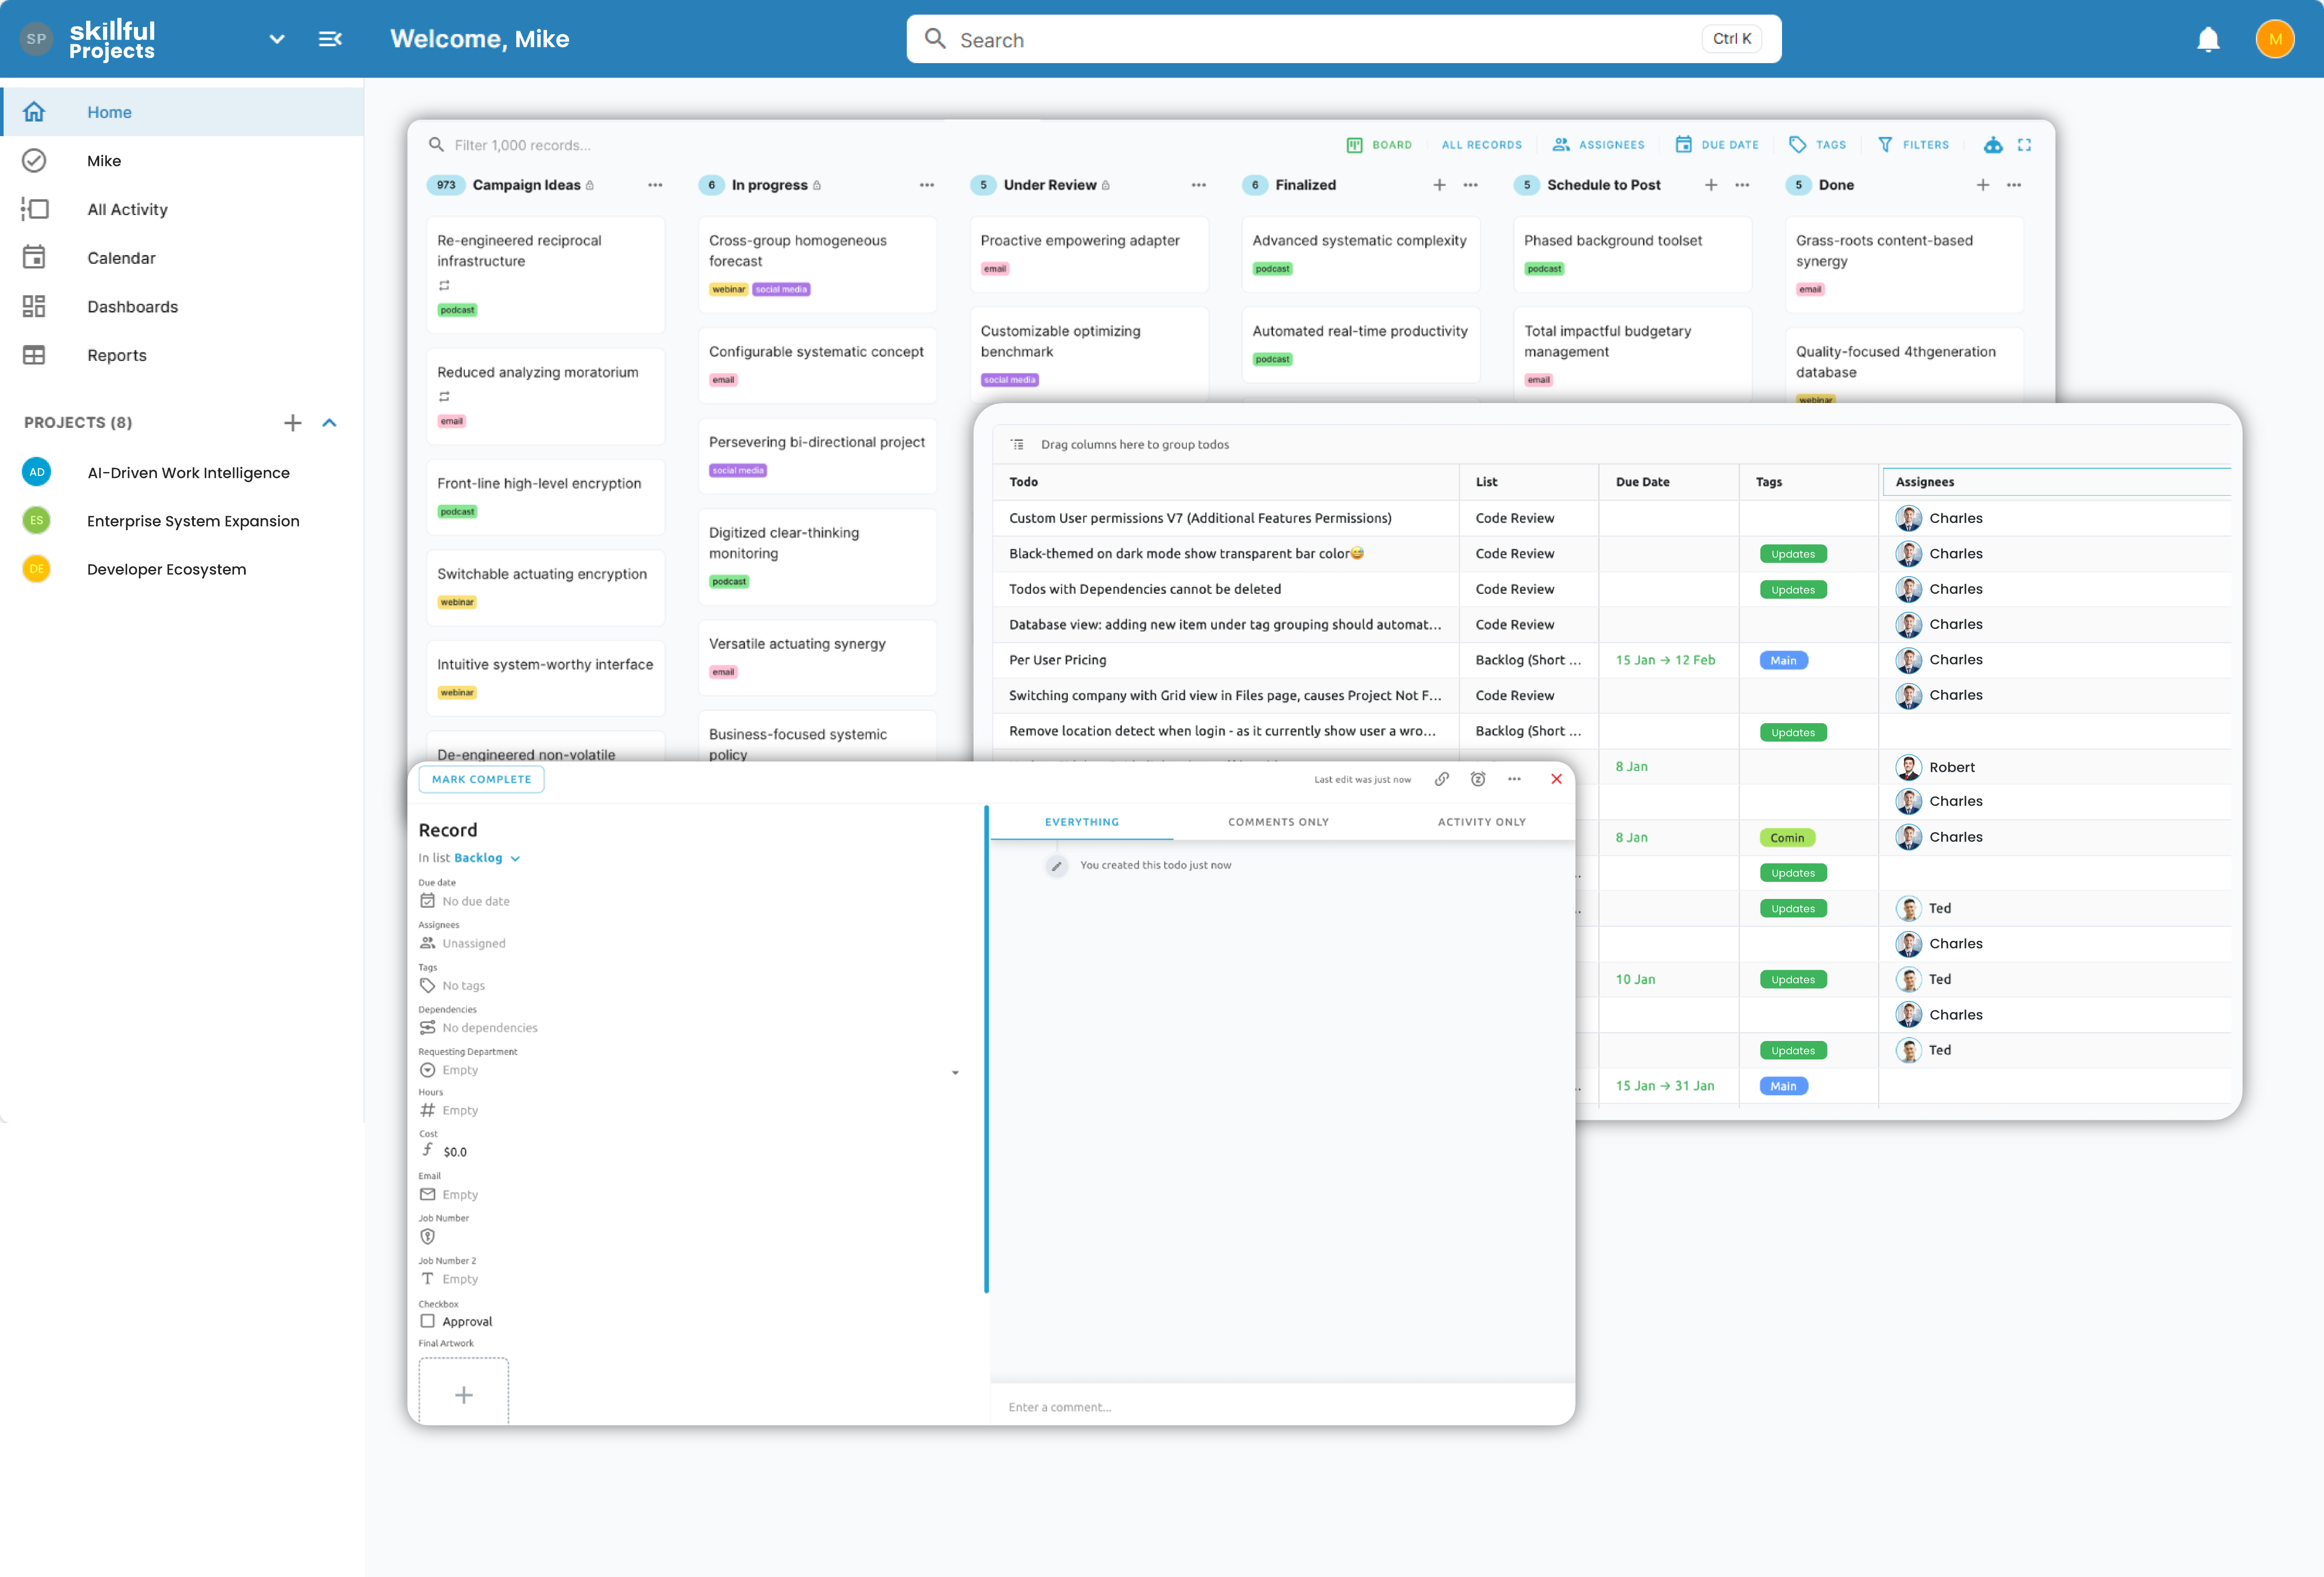Collapse the Projects section chevron

(329, 422)
